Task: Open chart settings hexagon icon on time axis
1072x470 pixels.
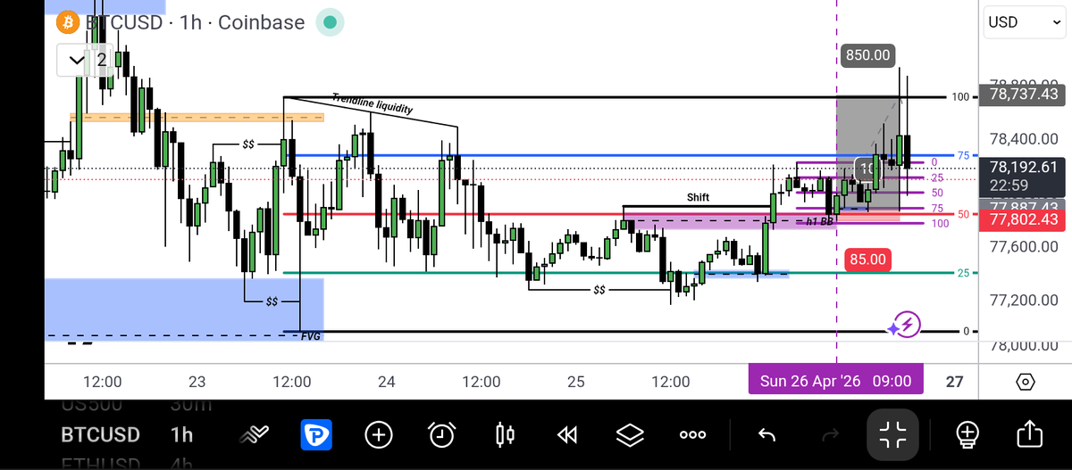Action: pyautogui.click(x=1026, y=382)
